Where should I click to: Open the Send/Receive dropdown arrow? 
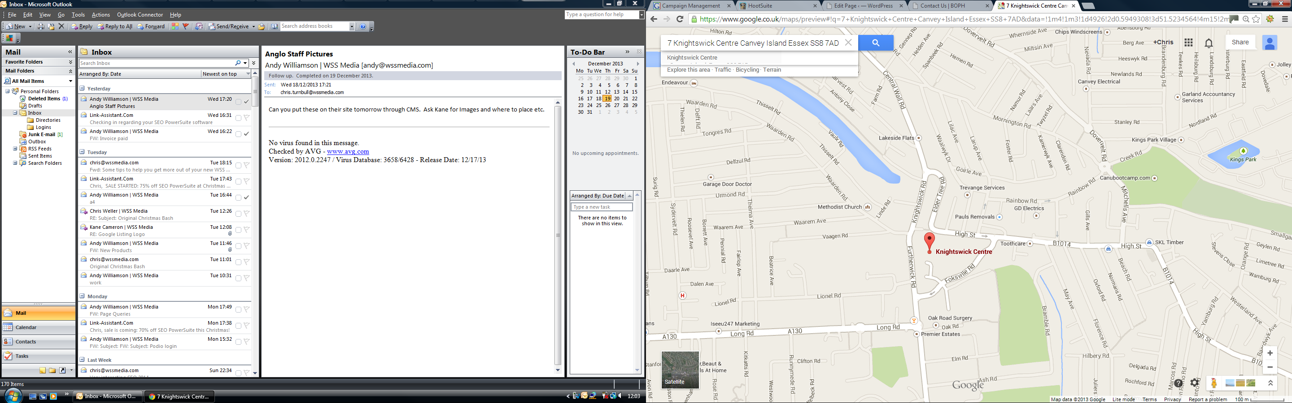coord(253,26)
